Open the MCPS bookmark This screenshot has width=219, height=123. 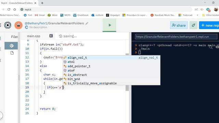pyautogui.click(x=65, y=15)
